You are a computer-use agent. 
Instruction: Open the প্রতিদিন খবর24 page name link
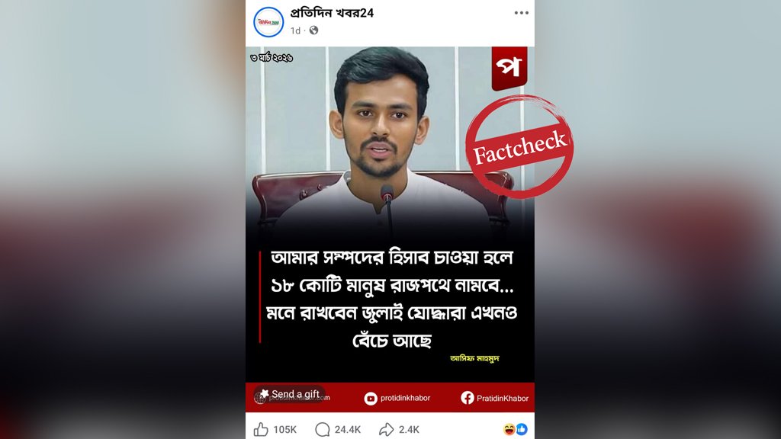332,13
